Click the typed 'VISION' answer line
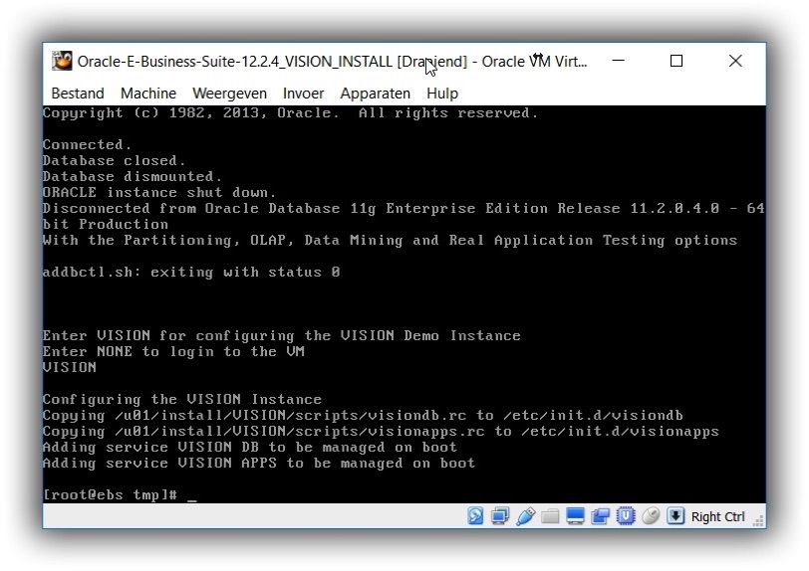The height and width of the screenshot is (571, 809). [x=70, y=367]
